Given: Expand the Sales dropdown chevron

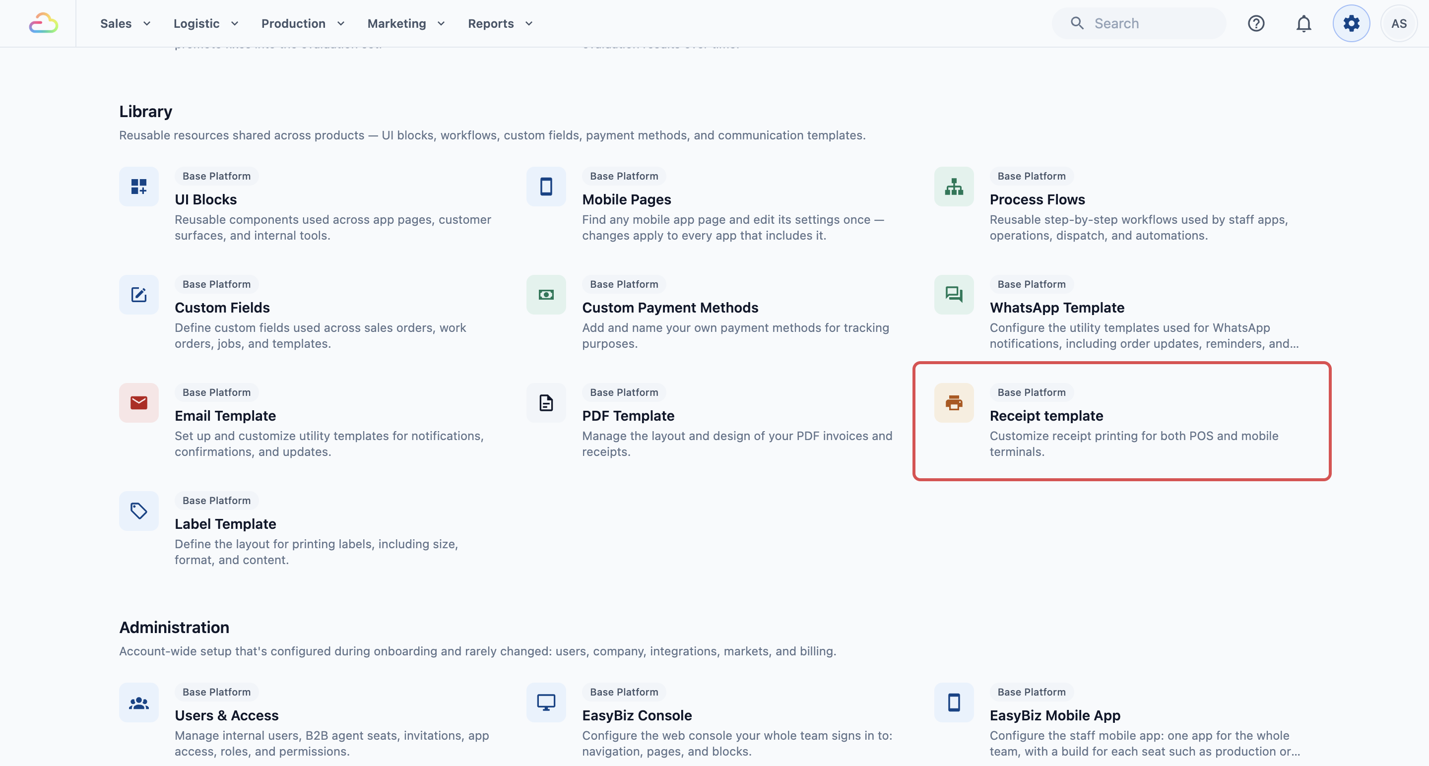Looking at the screenshot, I should coord(147,23).
